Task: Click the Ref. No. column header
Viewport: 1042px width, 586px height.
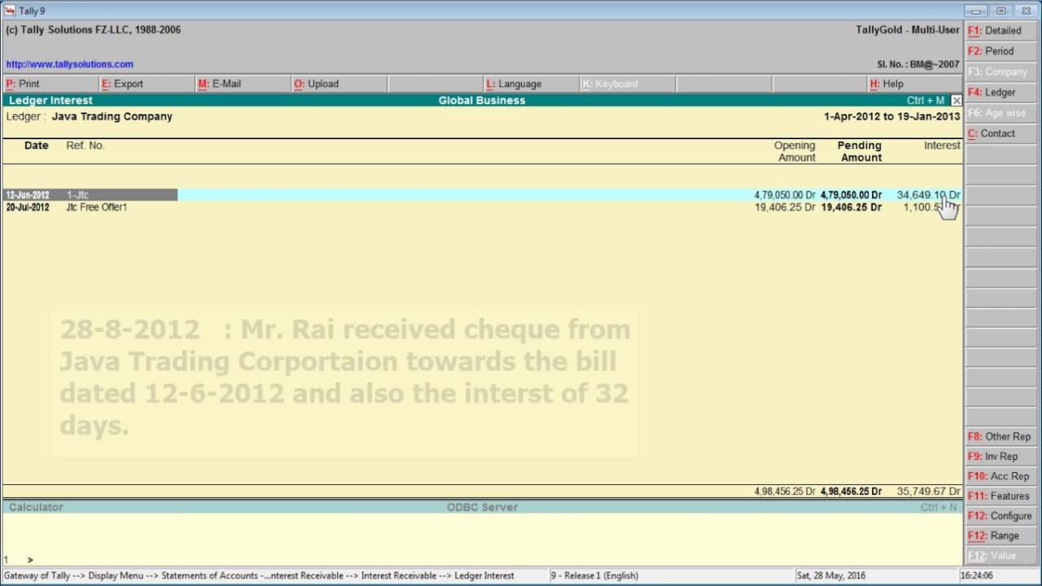Action: coord(85,146)
